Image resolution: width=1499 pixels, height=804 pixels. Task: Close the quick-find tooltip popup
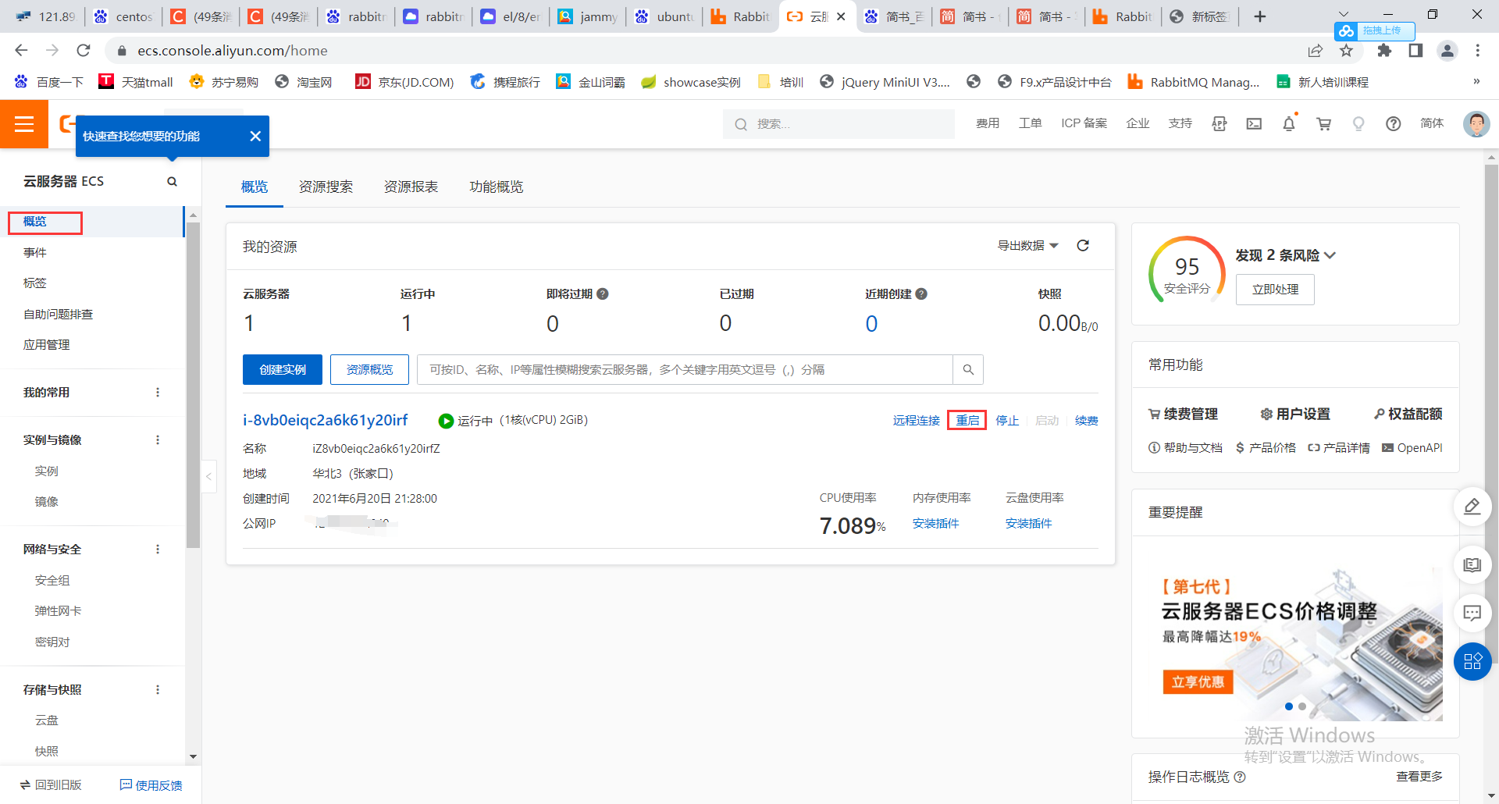point(255,137)
